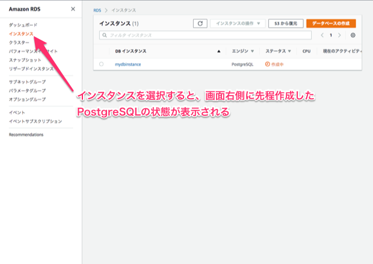373x264 pixels.
Task: Click the 作成中 status text
Action: (x=277, y=64)
